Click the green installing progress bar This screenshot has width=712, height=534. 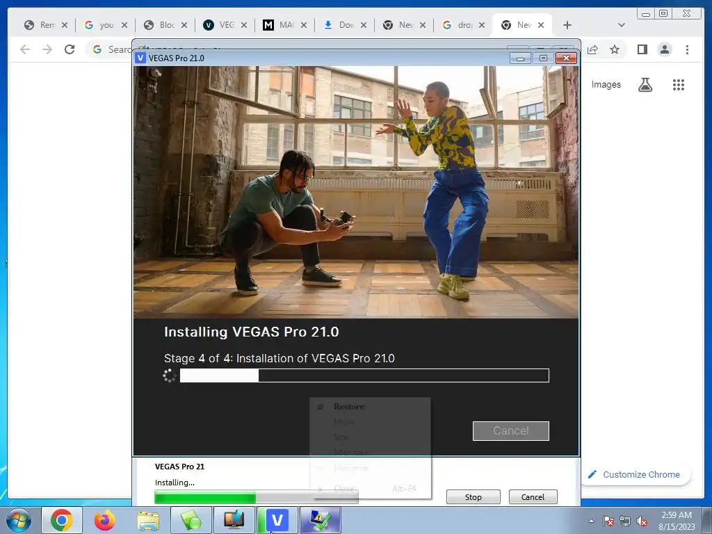pyautogui.click(x=256, y=497)
